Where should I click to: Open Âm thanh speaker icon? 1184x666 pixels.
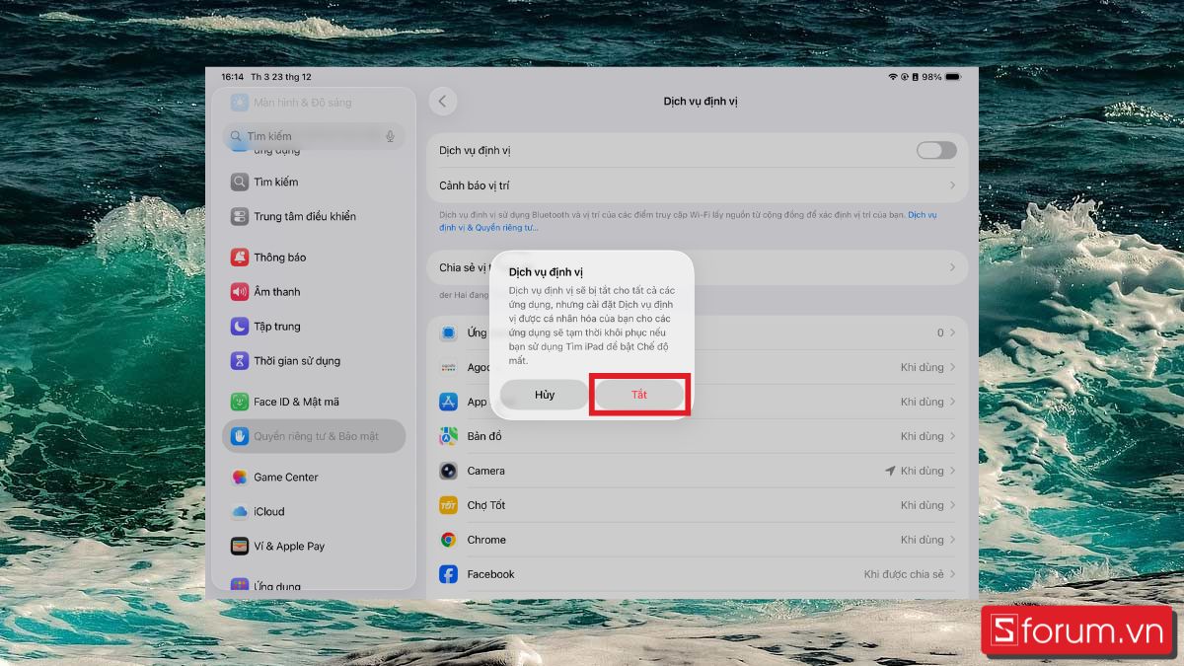coord(240,292)
